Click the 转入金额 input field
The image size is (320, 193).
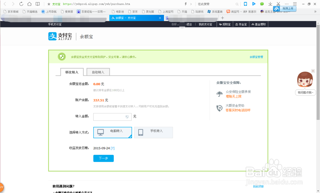112,117
